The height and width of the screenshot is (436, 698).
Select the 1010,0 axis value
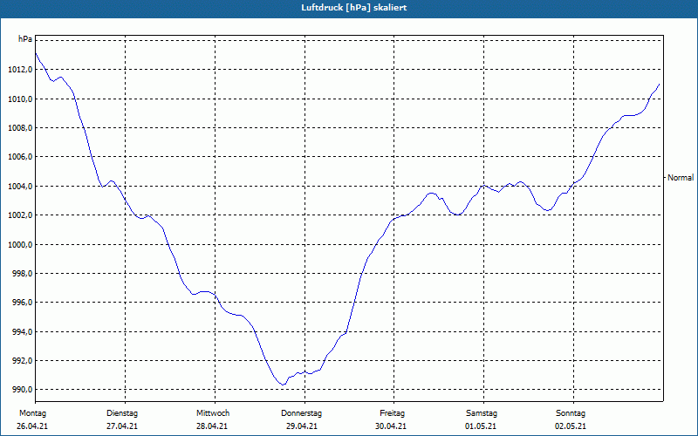pos(20,99)
